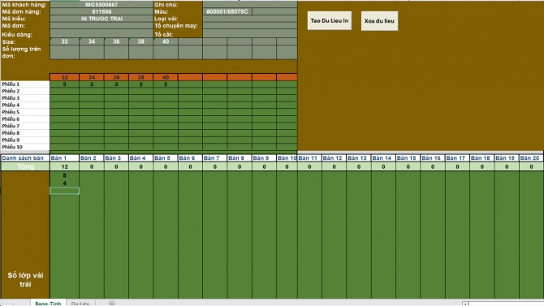The height and width of the screenshot is (306, 544).
Task: Select the Mã khách hàng value MGS500667
Action: click(101, 5)
